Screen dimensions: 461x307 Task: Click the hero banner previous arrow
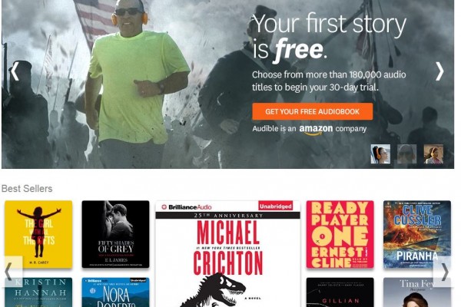[15, 71]
